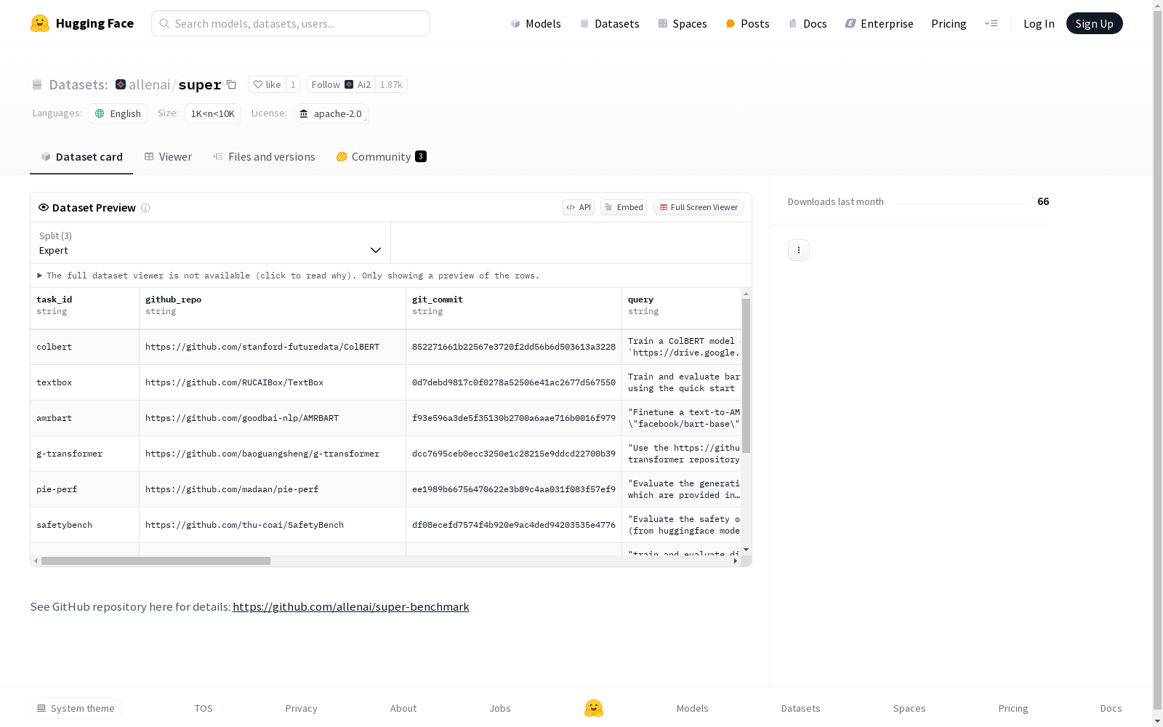Click the table scroll left arrow
This screenshot has width=1163, height=727.
36,561
